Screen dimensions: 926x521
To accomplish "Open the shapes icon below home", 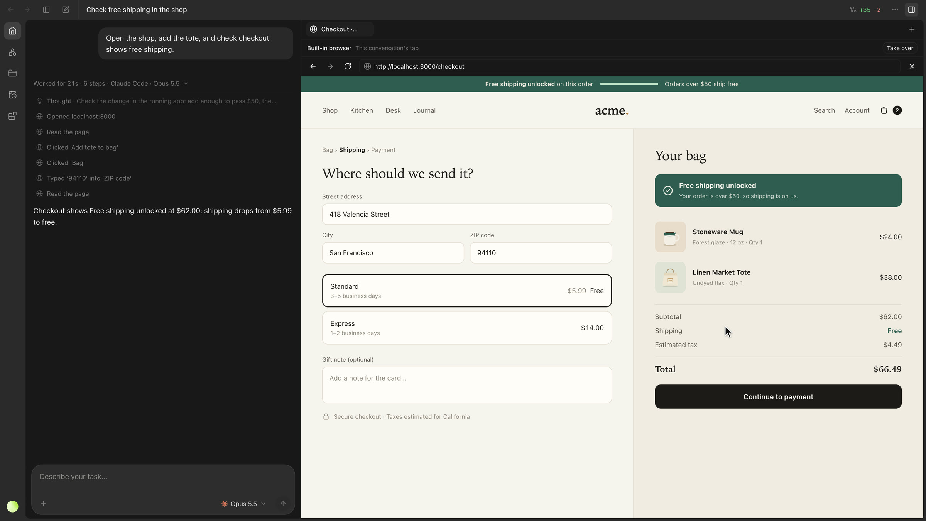I will tap(12, 52).
